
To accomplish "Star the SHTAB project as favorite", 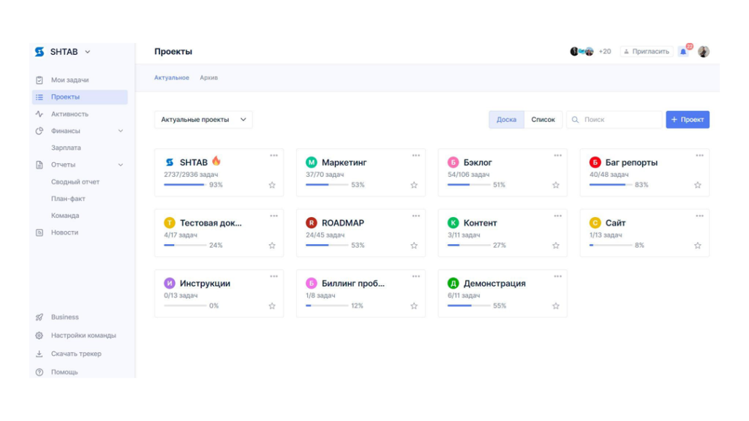I will click(272, 186).
